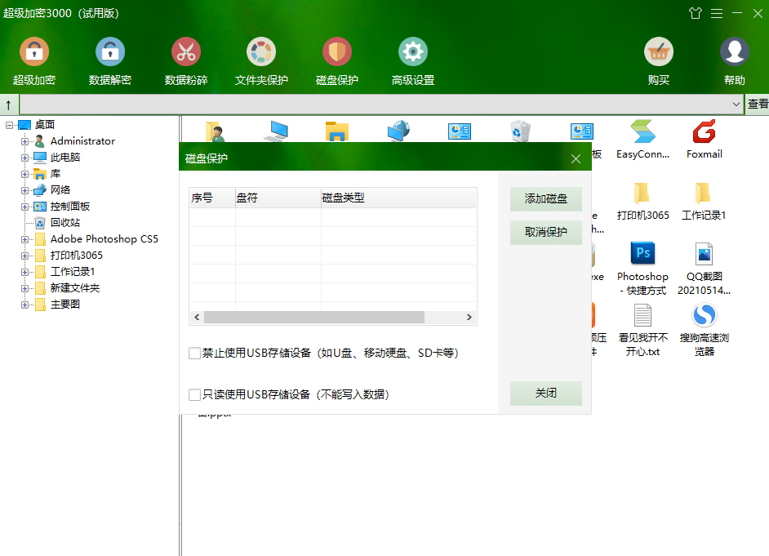Open the 数据解密 tool
The width and height of the screenshot is (769, 556).
[110, 51]
